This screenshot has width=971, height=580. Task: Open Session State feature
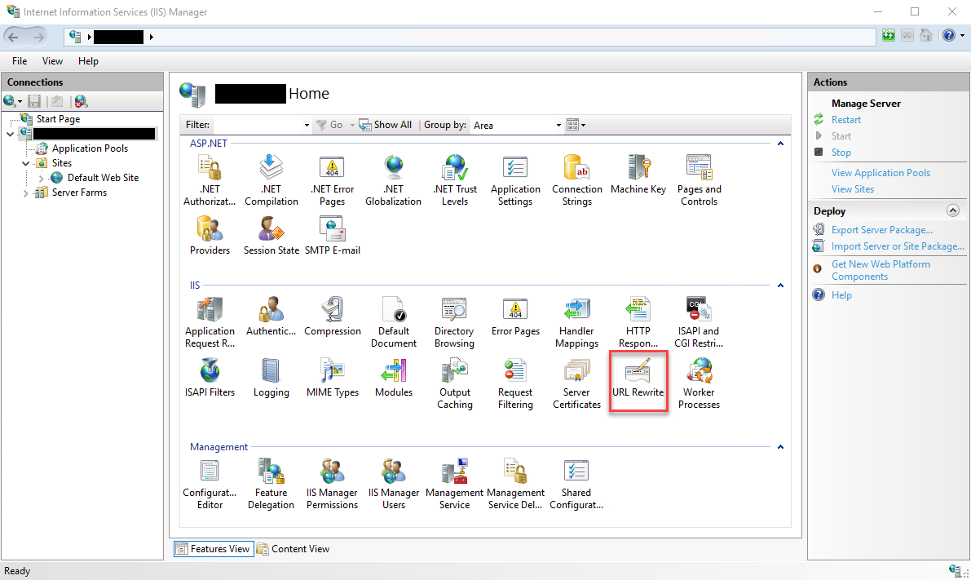tap(271, 236)
